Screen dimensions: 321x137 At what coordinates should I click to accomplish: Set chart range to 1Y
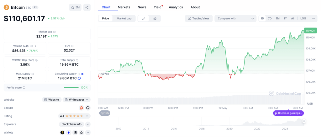point(285,18)
